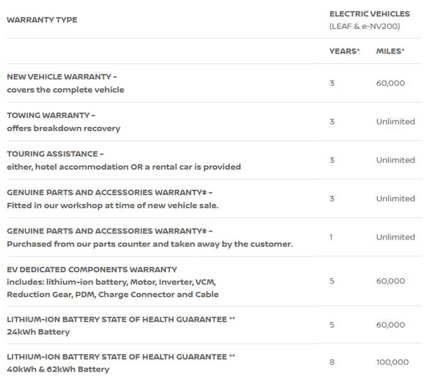The width and height of the screenshot is (425, 380).
Task: Click the 24kWh Battery text
Action: (39, 332)
